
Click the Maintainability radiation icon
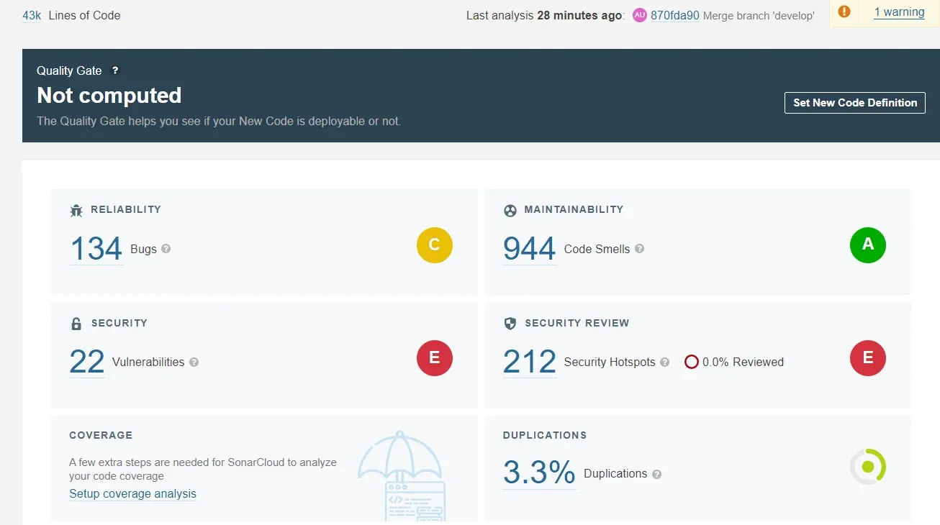coord(510,210)
